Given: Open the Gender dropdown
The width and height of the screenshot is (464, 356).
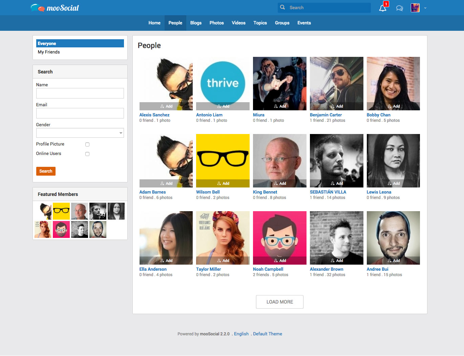Looking at the screenshot, I should [80, 133].
